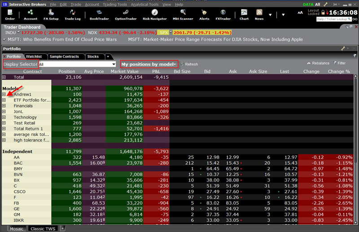Expand the Test Retail model
359x232 pixels.
click(4, 123)
